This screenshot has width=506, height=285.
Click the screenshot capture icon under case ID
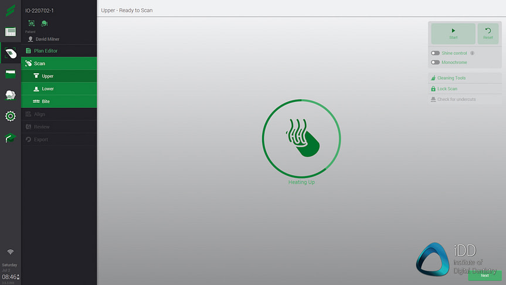point(32,23)
